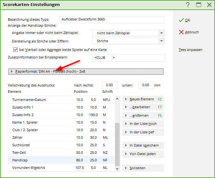Expand the Papierformat DIN A4 section
Viewport: 215px width, 178px height.
86,71
